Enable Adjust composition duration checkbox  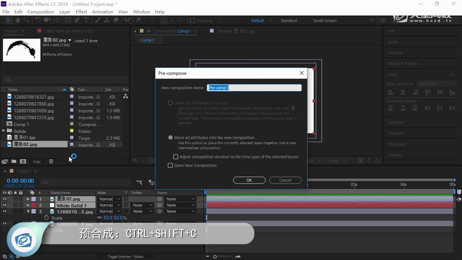tap(176, 157)
